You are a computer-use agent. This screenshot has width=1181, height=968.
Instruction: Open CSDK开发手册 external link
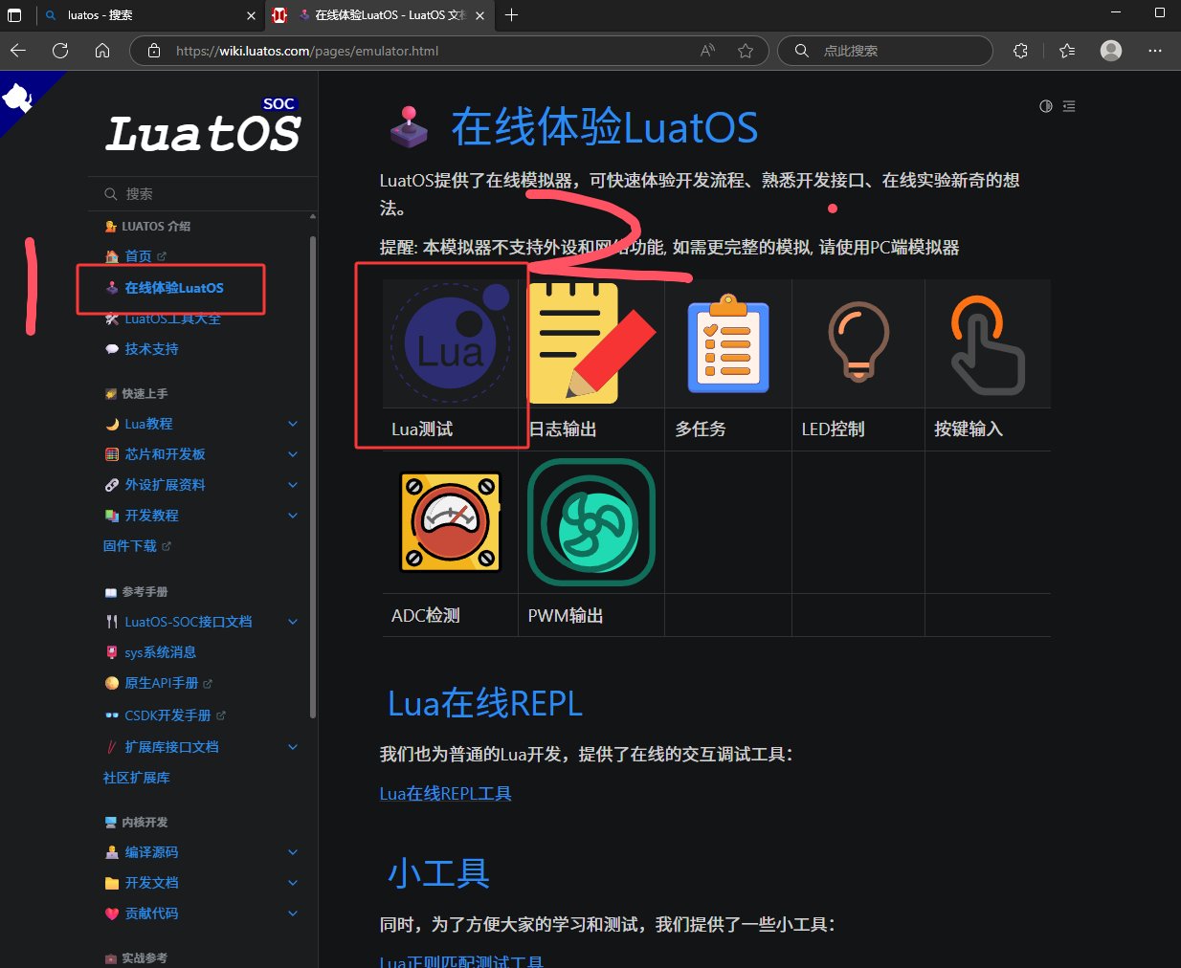pyautogui.click(x=167, y=715)
